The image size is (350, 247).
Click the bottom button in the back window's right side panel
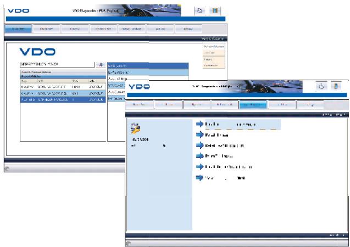(x=214, y=65)
